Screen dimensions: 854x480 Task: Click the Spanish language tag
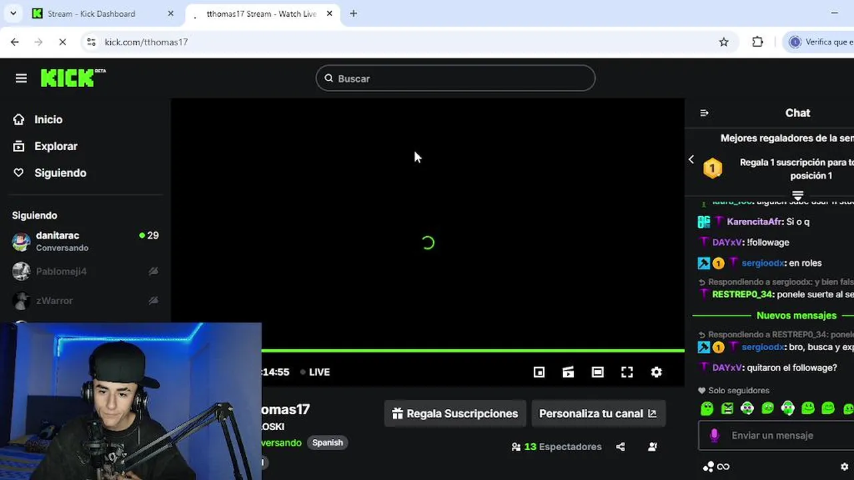point(328,443)
